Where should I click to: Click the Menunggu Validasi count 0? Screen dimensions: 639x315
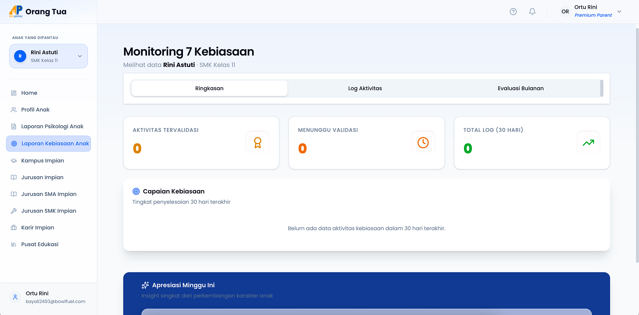click(x=302, y=149)
